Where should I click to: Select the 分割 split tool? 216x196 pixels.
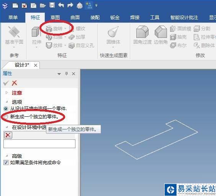point(202,29)
